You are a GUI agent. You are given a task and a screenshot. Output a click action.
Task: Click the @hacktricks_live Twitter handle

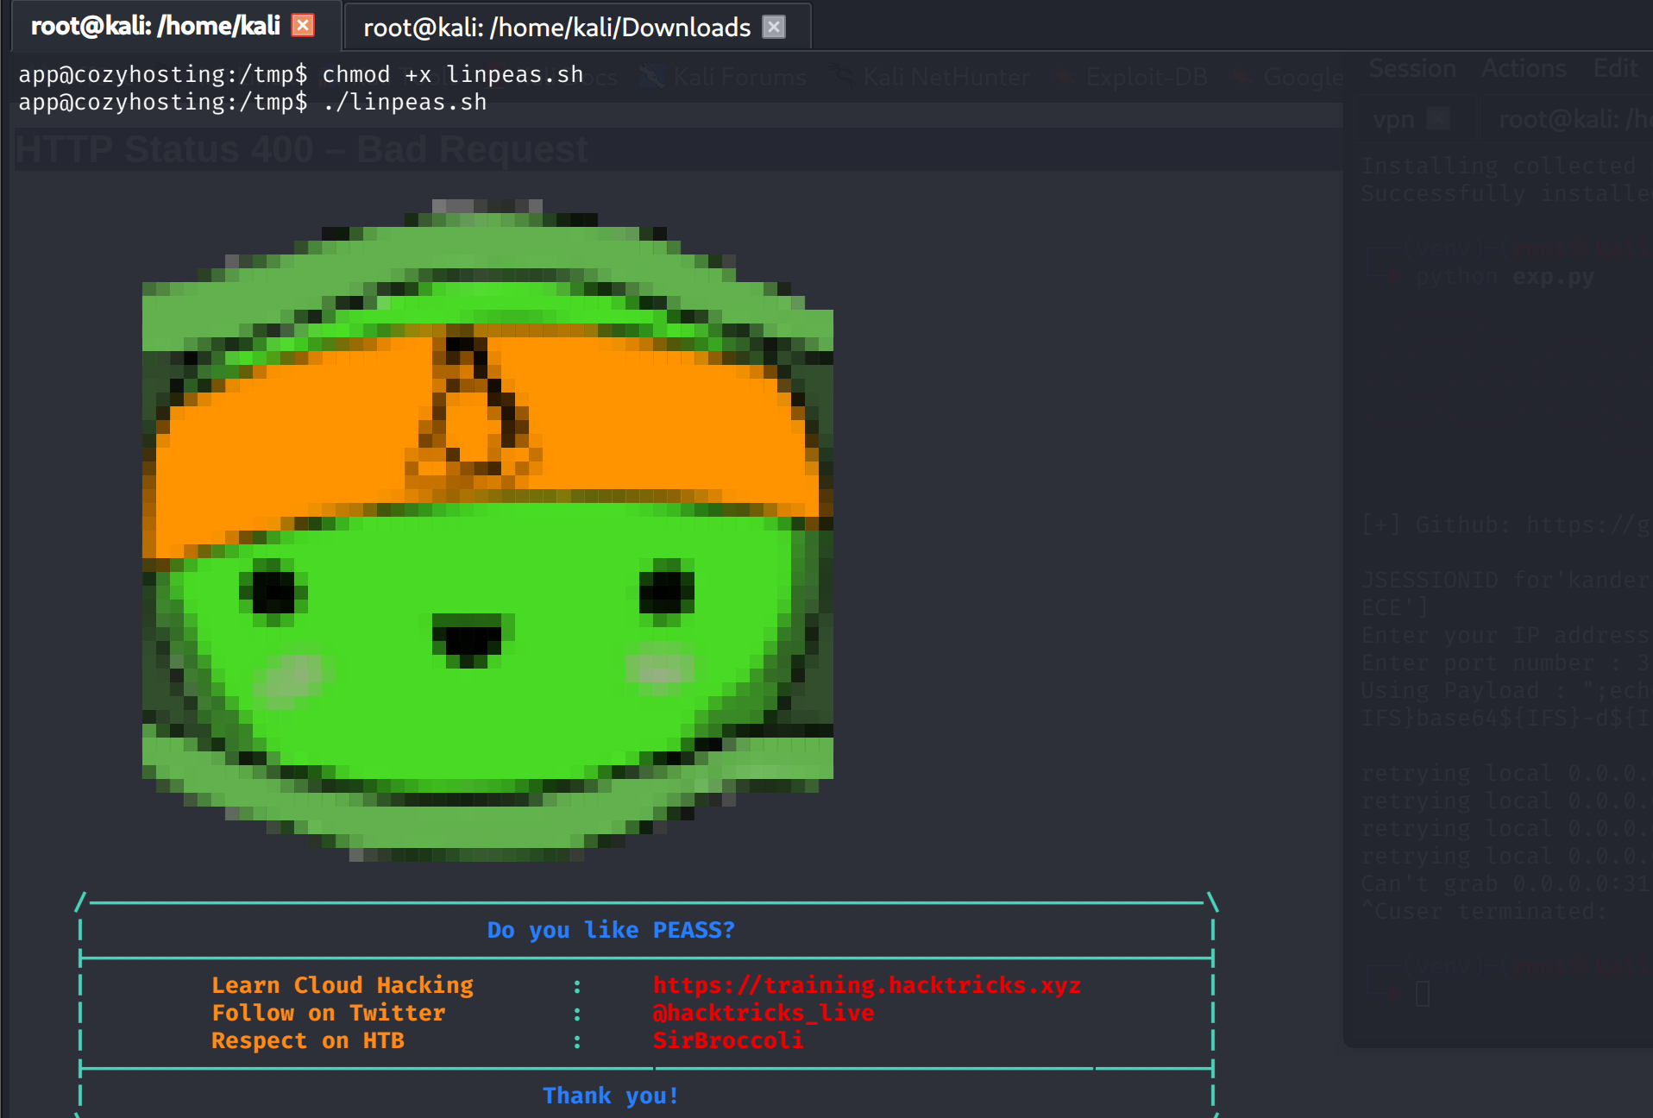(x=764, y=1013)
